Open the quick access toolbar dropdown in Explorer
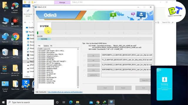 pyautogui.click(x=35, y=2)
